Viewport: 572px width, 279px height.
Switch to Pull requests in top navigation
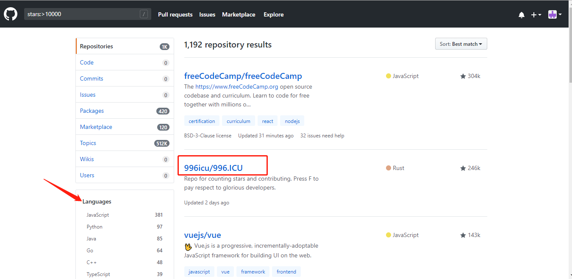pos(175,14)
